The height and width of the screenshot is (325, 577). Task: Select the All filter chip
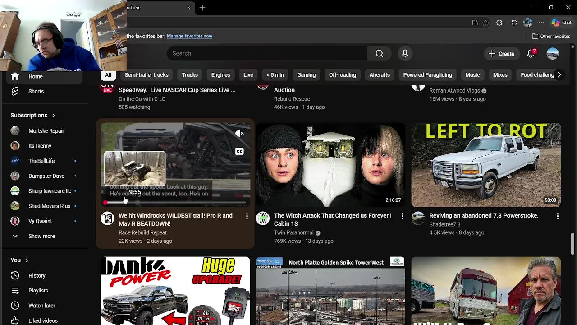108,75
